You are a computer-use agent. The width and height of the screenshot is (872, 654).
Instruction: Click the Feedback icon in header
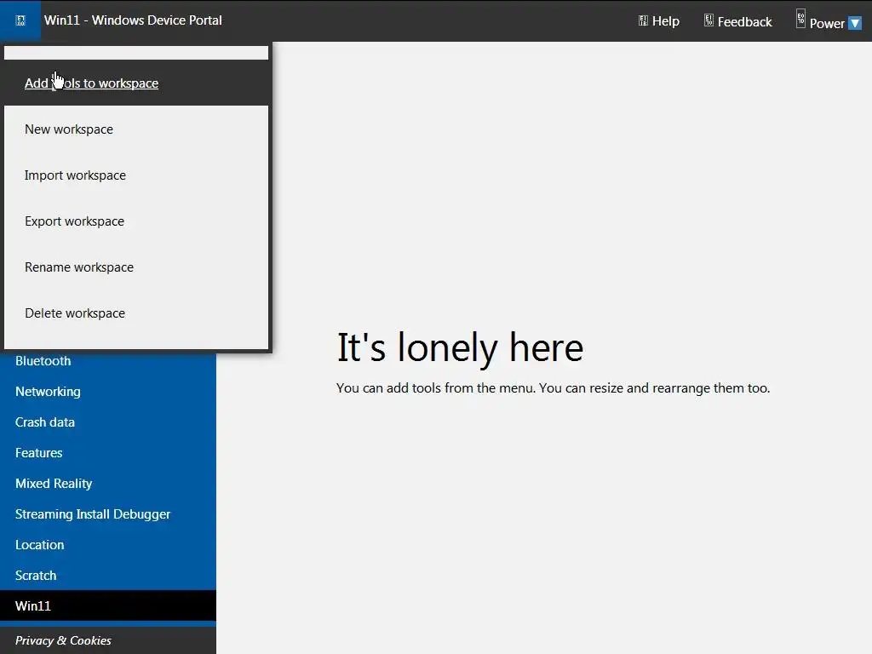[708, 20]
